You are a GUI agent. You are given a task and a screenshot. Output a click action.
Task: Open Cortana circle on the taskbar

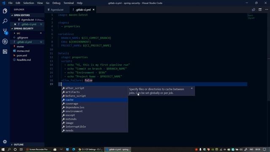15,149
